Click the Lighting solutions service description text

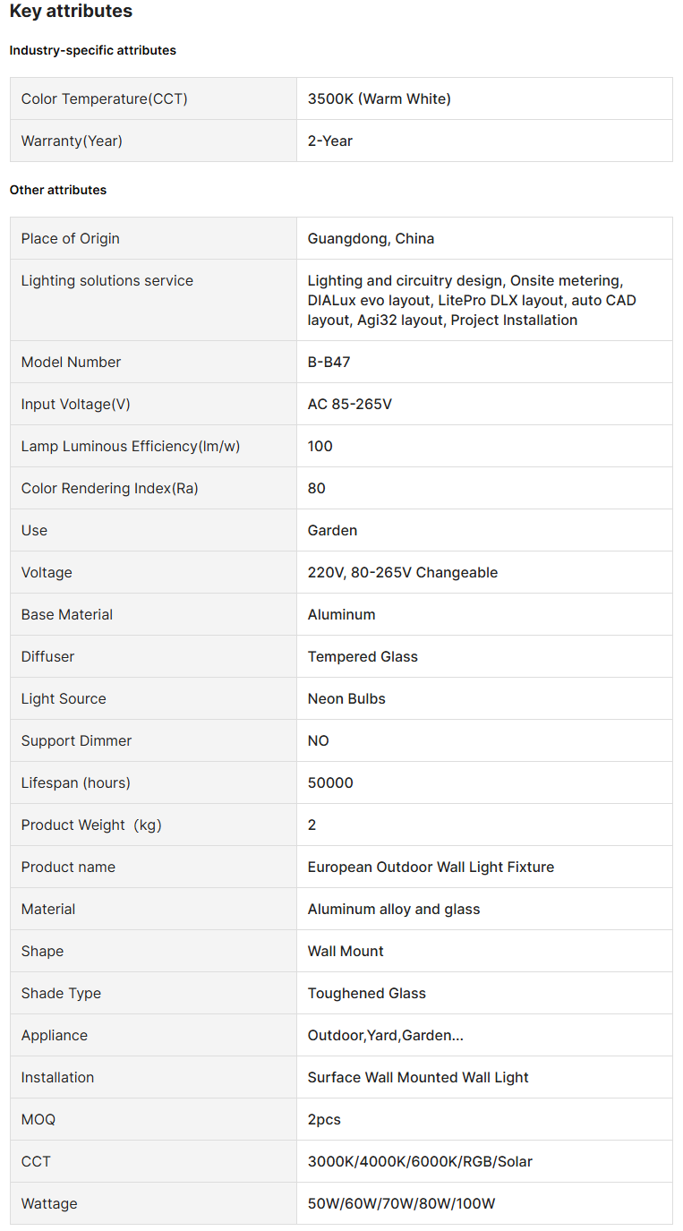point(472,300)
